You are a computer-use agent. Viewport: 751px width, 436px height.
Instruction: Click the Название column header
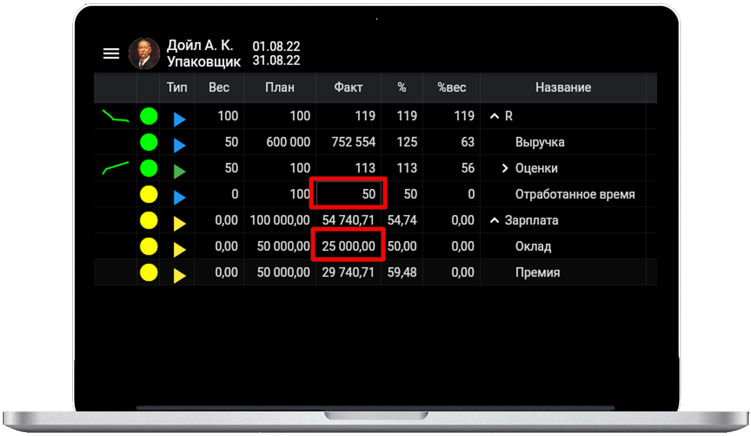[563, 87]
